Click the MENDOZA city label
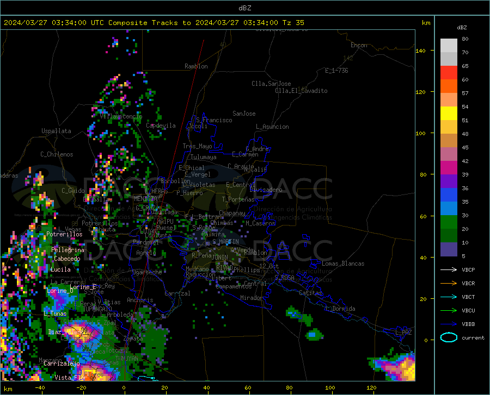Screen dimensions: 490x395 [x=145, y=199]
